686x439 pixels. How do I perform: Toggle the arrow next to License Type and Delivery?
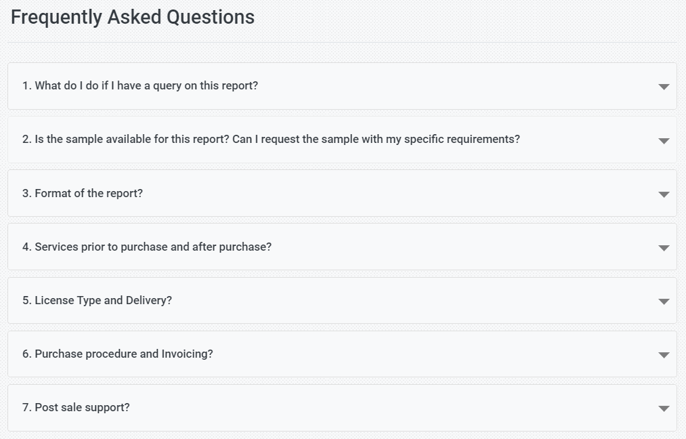tap(664, 301)
